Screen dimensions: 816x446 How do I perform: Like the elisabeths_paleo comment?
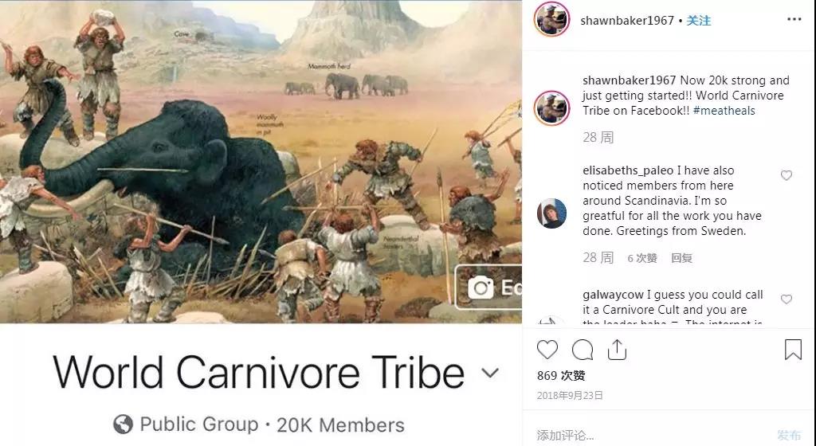pyautogui.click(x=787, y=176)
